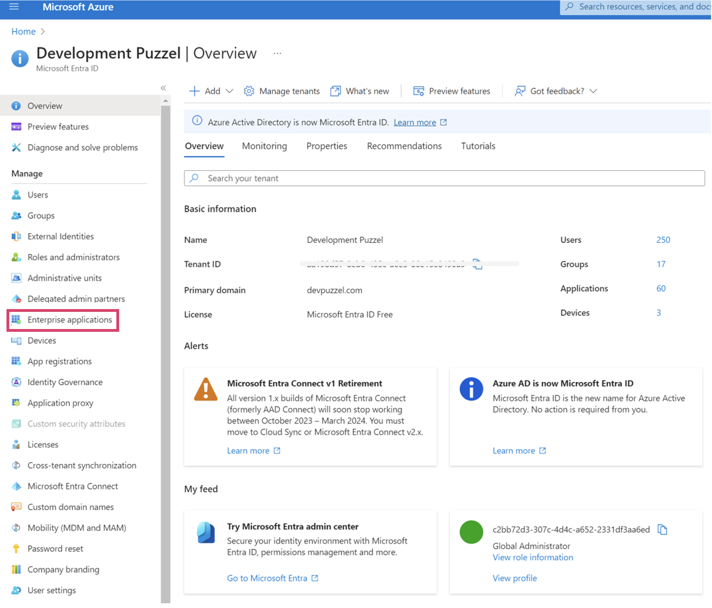Copy the Global Administrator object ID
This screenshot has height=608, width=712.
(x=662, y=530)
